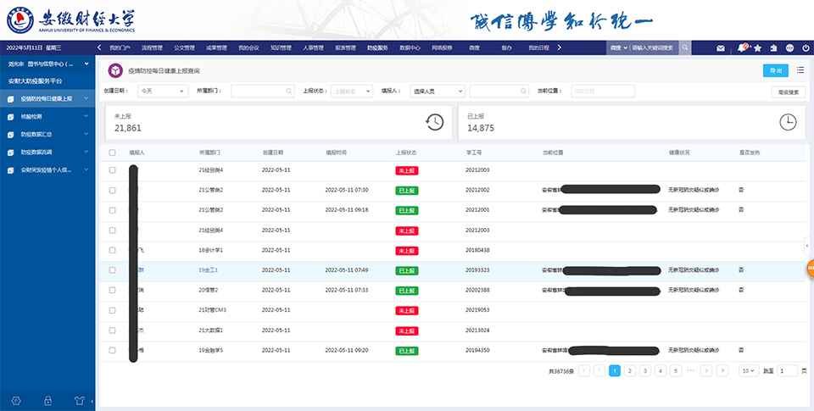Open the 创建日期 dropdown showing 今天

[x=163, y=92]
